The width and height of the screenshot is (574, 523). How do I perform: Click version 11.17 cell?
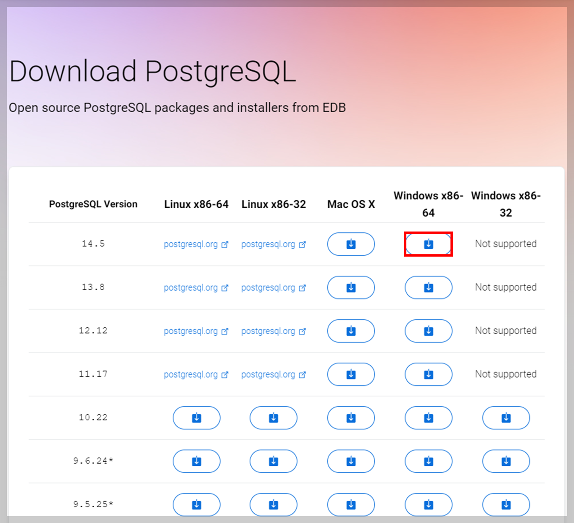coord(93,374)
